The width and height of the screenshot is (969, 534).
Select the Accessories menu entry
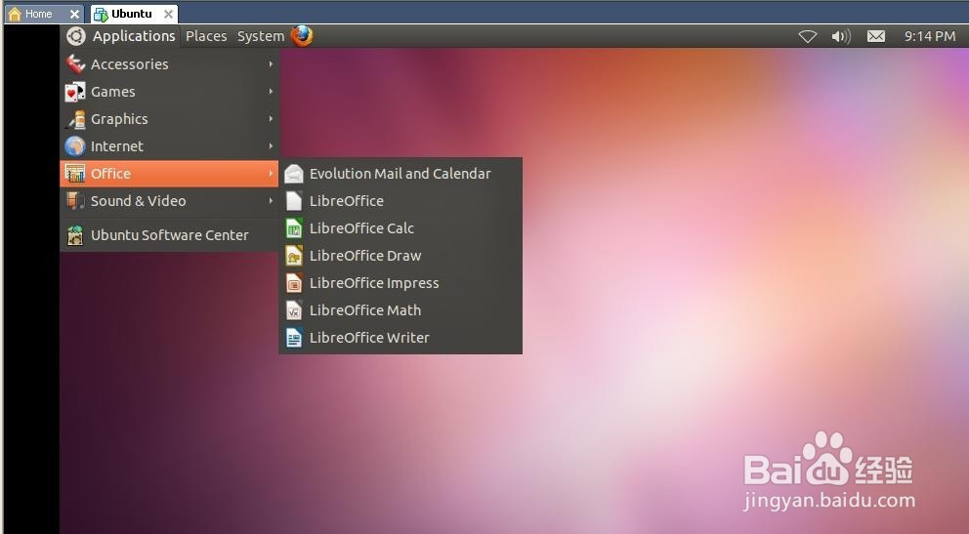point(169,63)
